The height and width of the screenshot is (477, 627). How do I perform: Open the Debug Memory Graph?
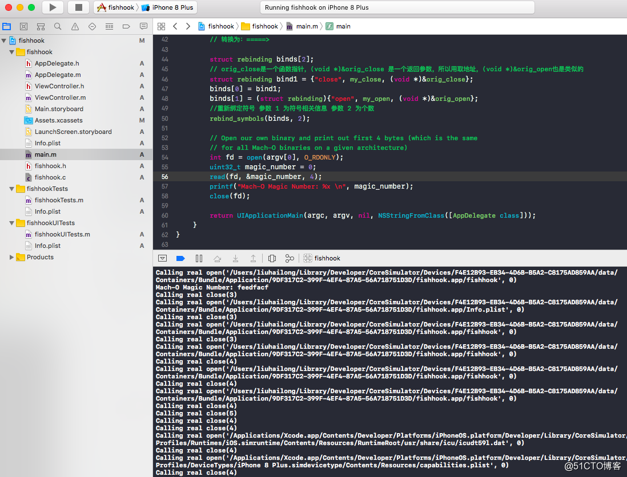pyautogui.click(x=290, y=259)
